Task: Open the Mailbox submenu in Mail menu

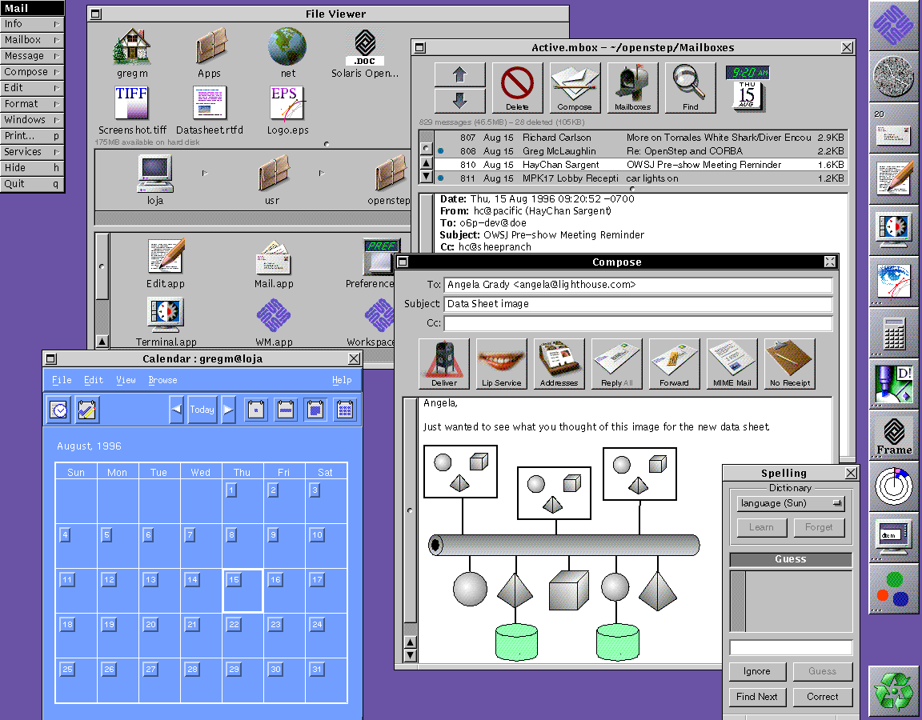Action: coord(32,40)
